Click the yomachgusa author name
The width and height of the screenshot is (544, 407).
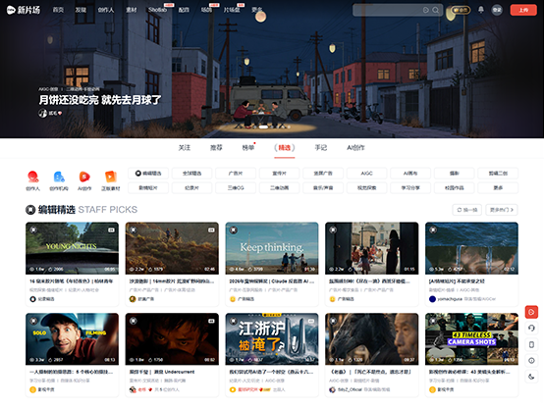[450, 299]
